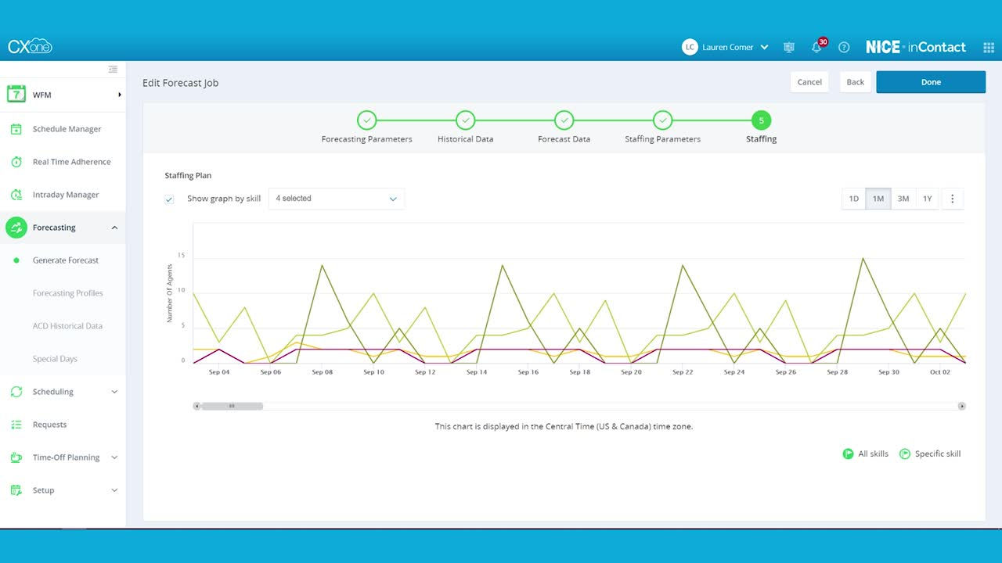Click the Real Time Adherence clock icon
This screenshot has width=1002, height=563.
[x=16, y=162]
